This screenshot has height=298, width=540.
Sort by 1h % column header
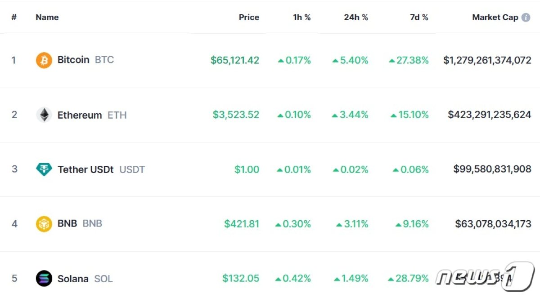301,18
